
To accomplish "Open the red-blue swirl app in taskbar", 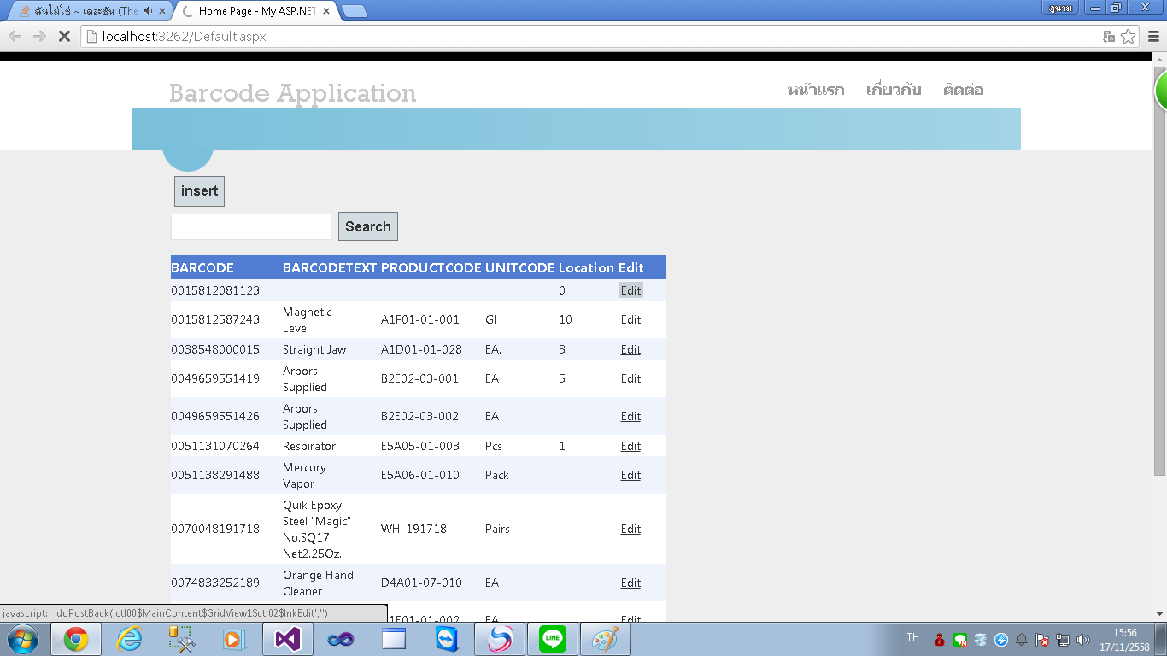I will click(x=500, y=639).
